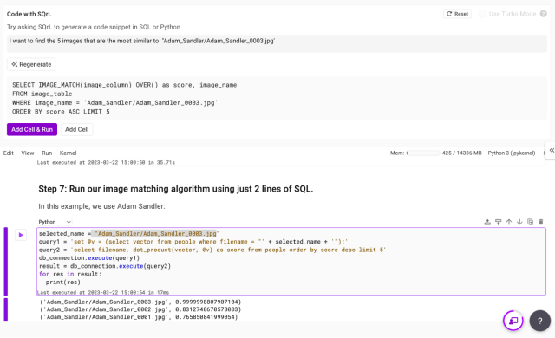Click the purple bar left of the output

(x=6, y=309)
